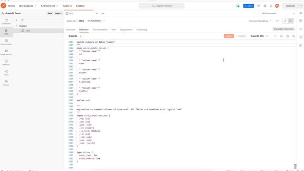Click the Cancel button
This screenshot has height=171, width=304.
coord(241,36)
